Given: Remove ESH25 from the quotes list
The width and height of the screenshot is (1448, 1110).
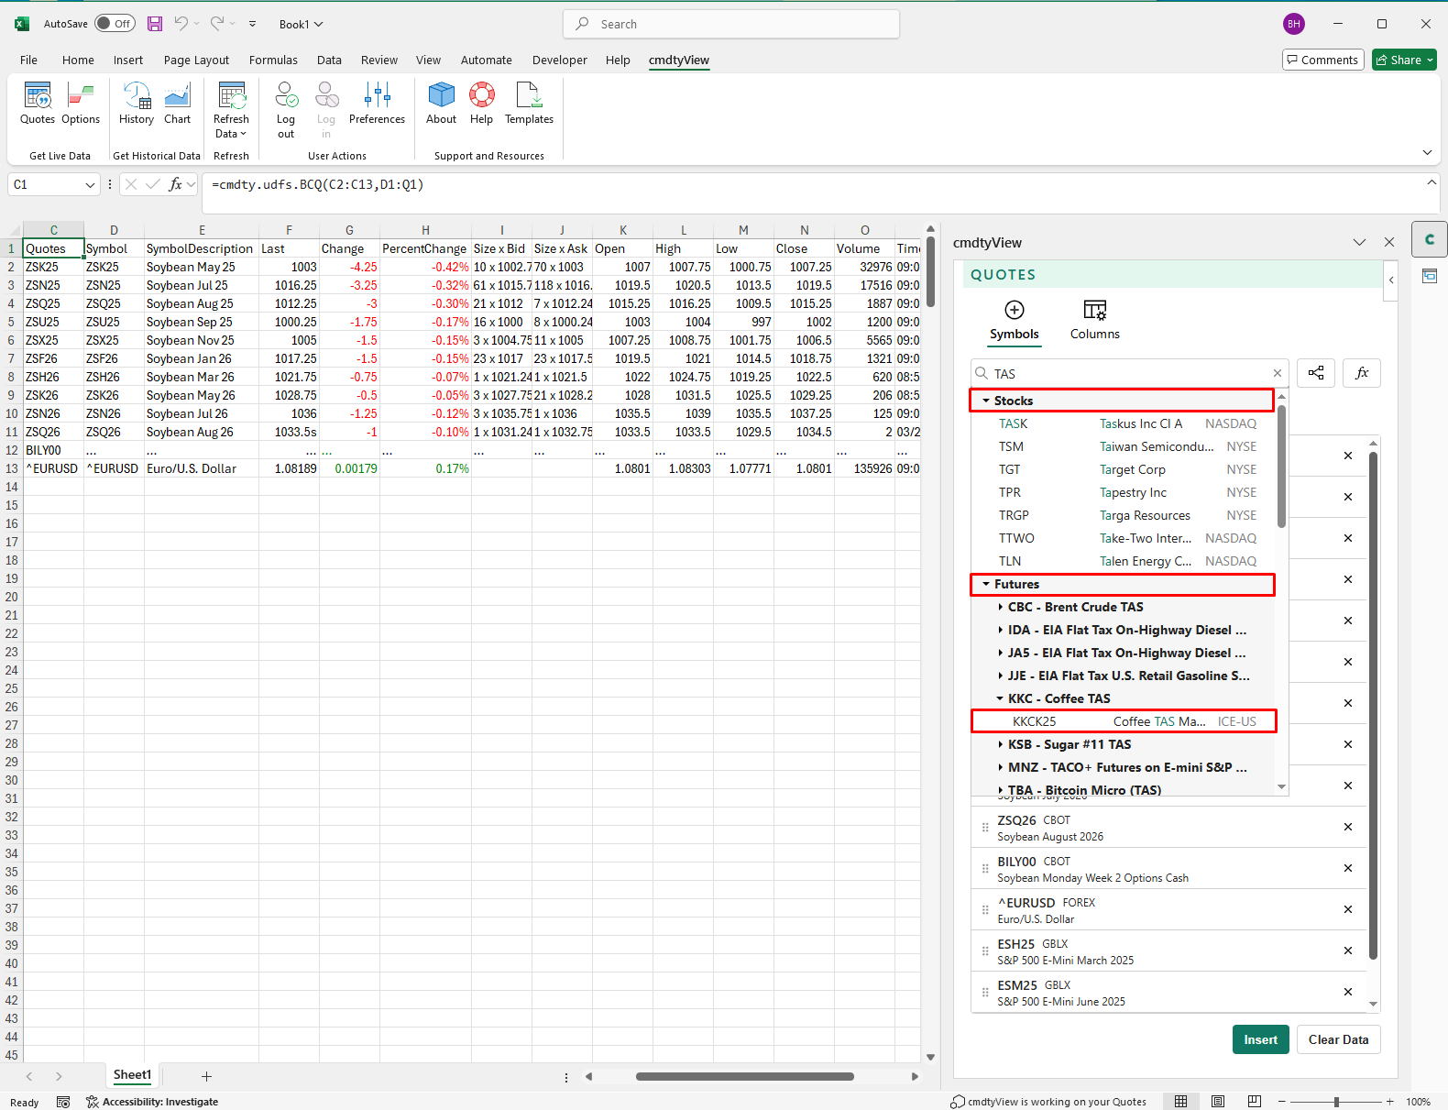Looking at the screenshot, I should point(1348,951).
